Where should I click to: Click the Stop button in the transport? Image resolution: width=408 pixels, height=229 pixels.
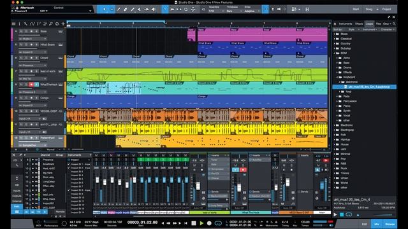coord(194,223)
